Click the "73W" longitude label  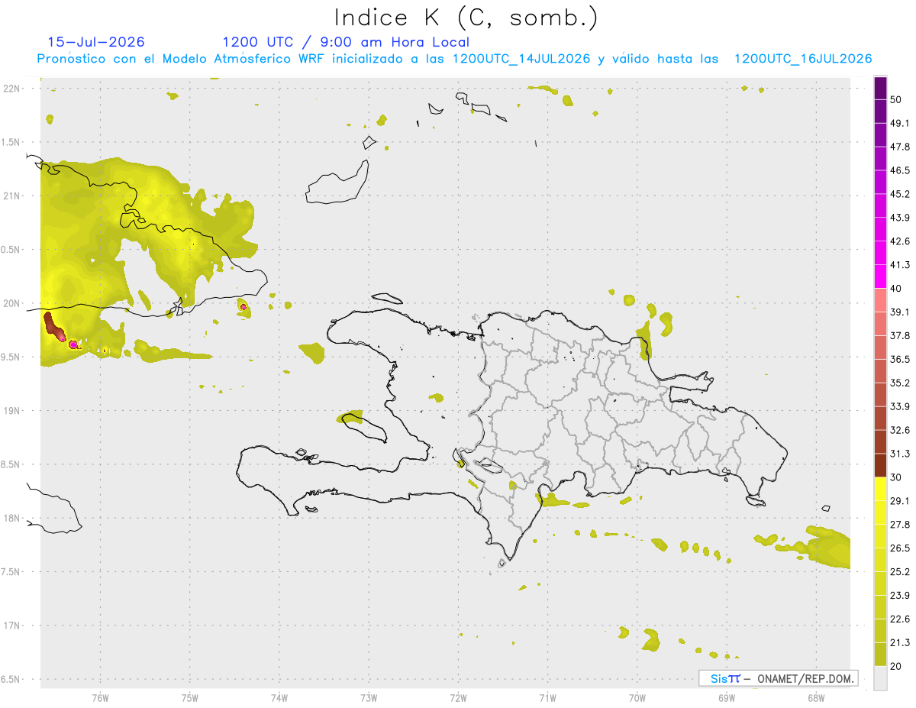click(x=368, y=698)
